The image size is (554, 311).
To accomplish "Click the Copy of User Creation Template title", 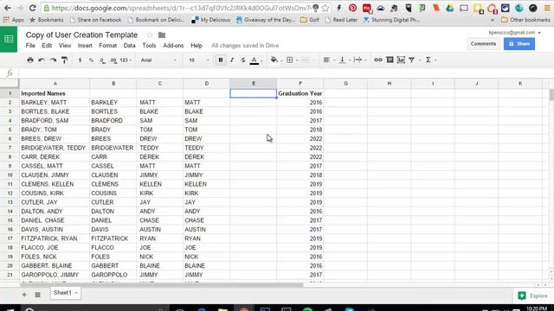I will pos(81,35).
